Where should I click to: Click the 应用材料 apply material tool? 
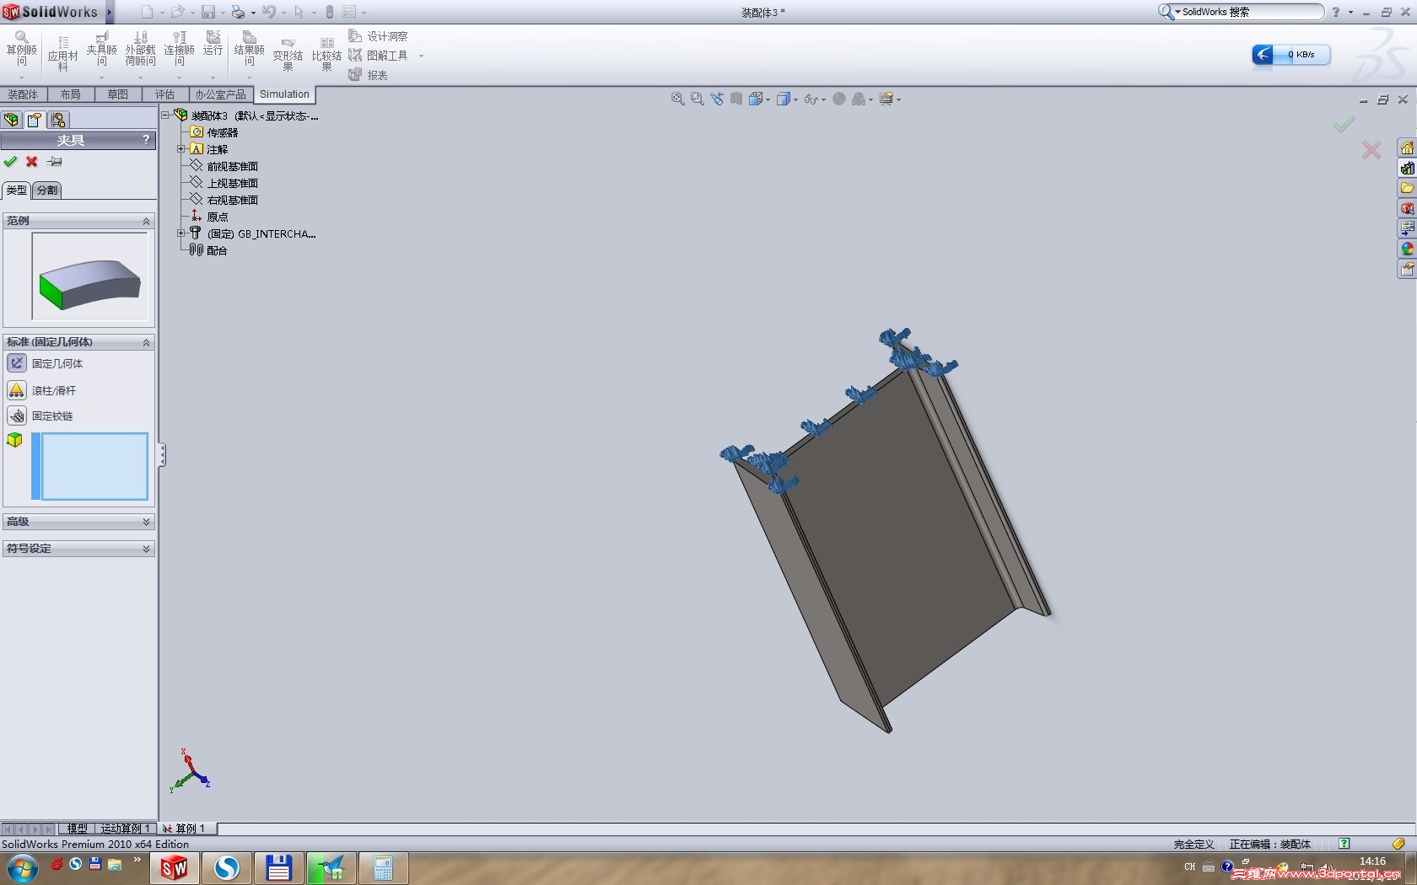tap(62, 53)
